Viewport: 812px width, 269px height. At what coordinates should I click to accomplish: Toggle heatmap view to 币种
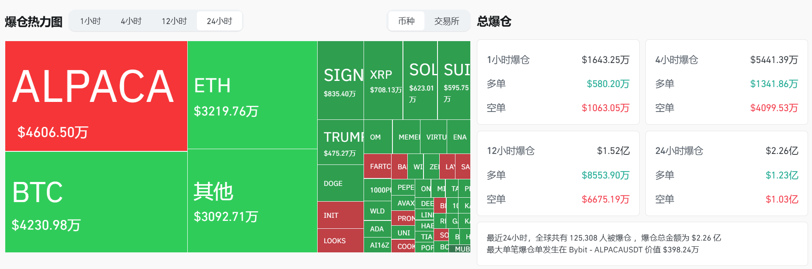pyautogui.click(x=406, y=21)
